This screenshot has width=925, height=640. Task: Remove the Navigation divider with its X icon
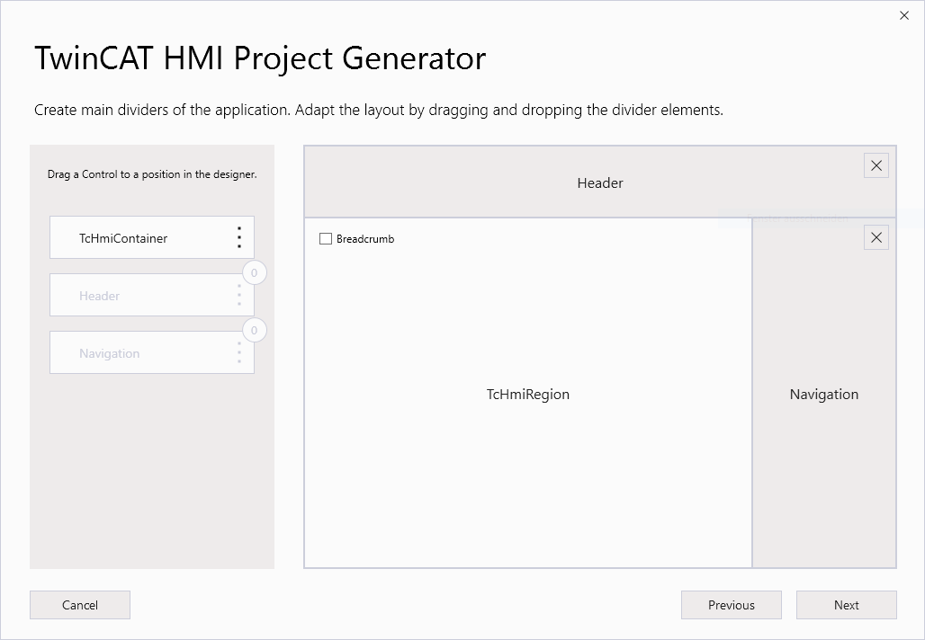pos(876,237)
